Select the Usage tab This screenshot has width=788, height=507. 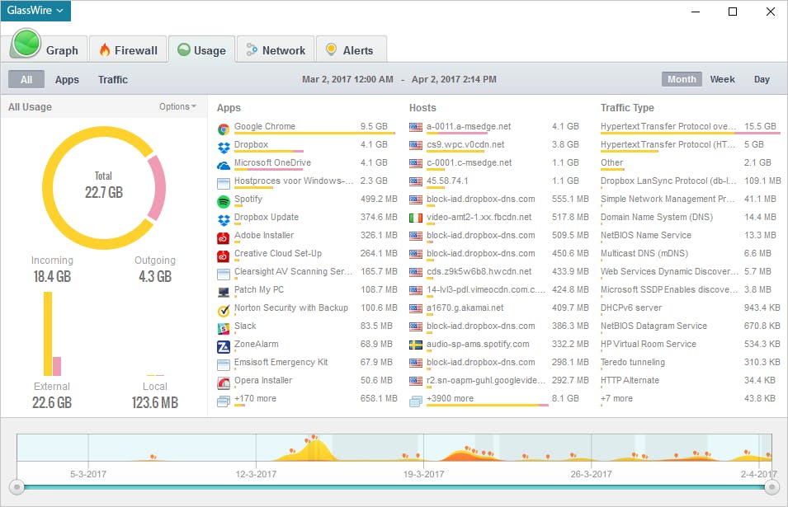pos(202,50)
